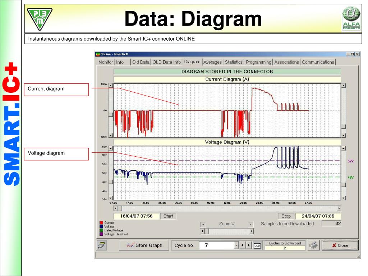The width and height of the screenshot is (368, 276).
Task: Click the Close button
Action: point(340,245)
